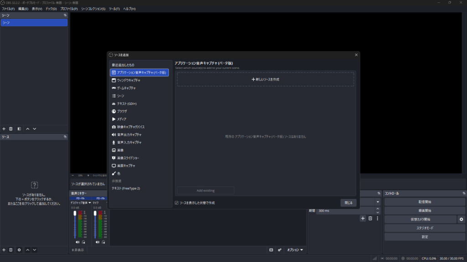This screenshot has width=467, height=262.
Task: Open source properties gear icon
Action: tap(19, 250)
